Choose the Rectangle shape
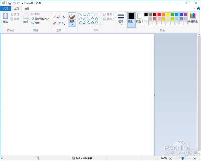201x161 pixels. click(93, 15)
